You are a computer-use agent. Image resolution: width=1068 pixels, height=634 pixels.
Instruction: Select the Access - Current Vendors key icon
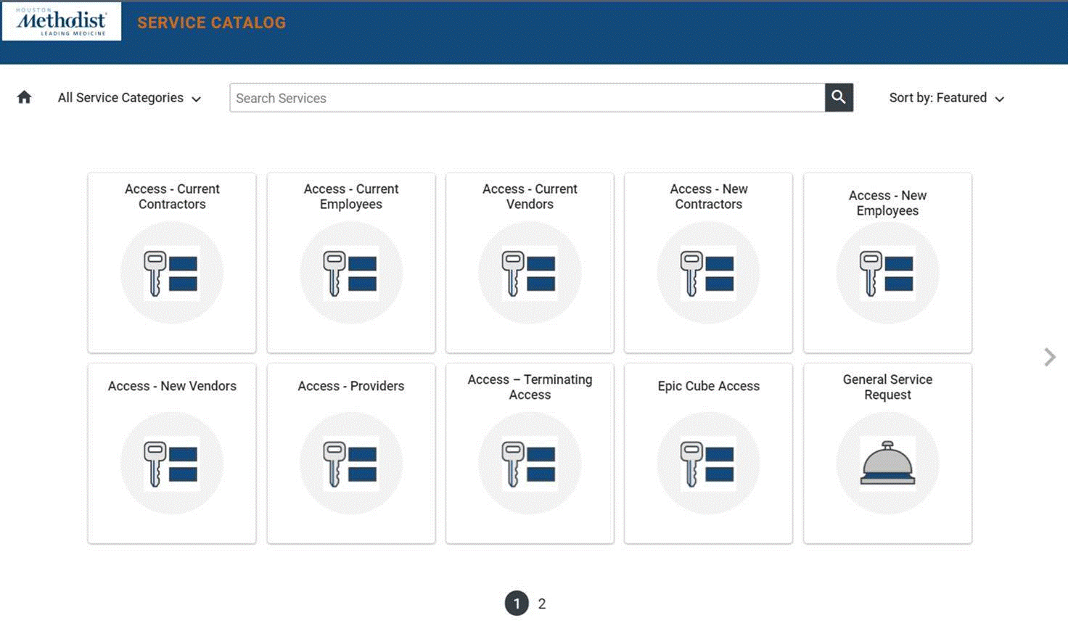(x=529, y=273)
